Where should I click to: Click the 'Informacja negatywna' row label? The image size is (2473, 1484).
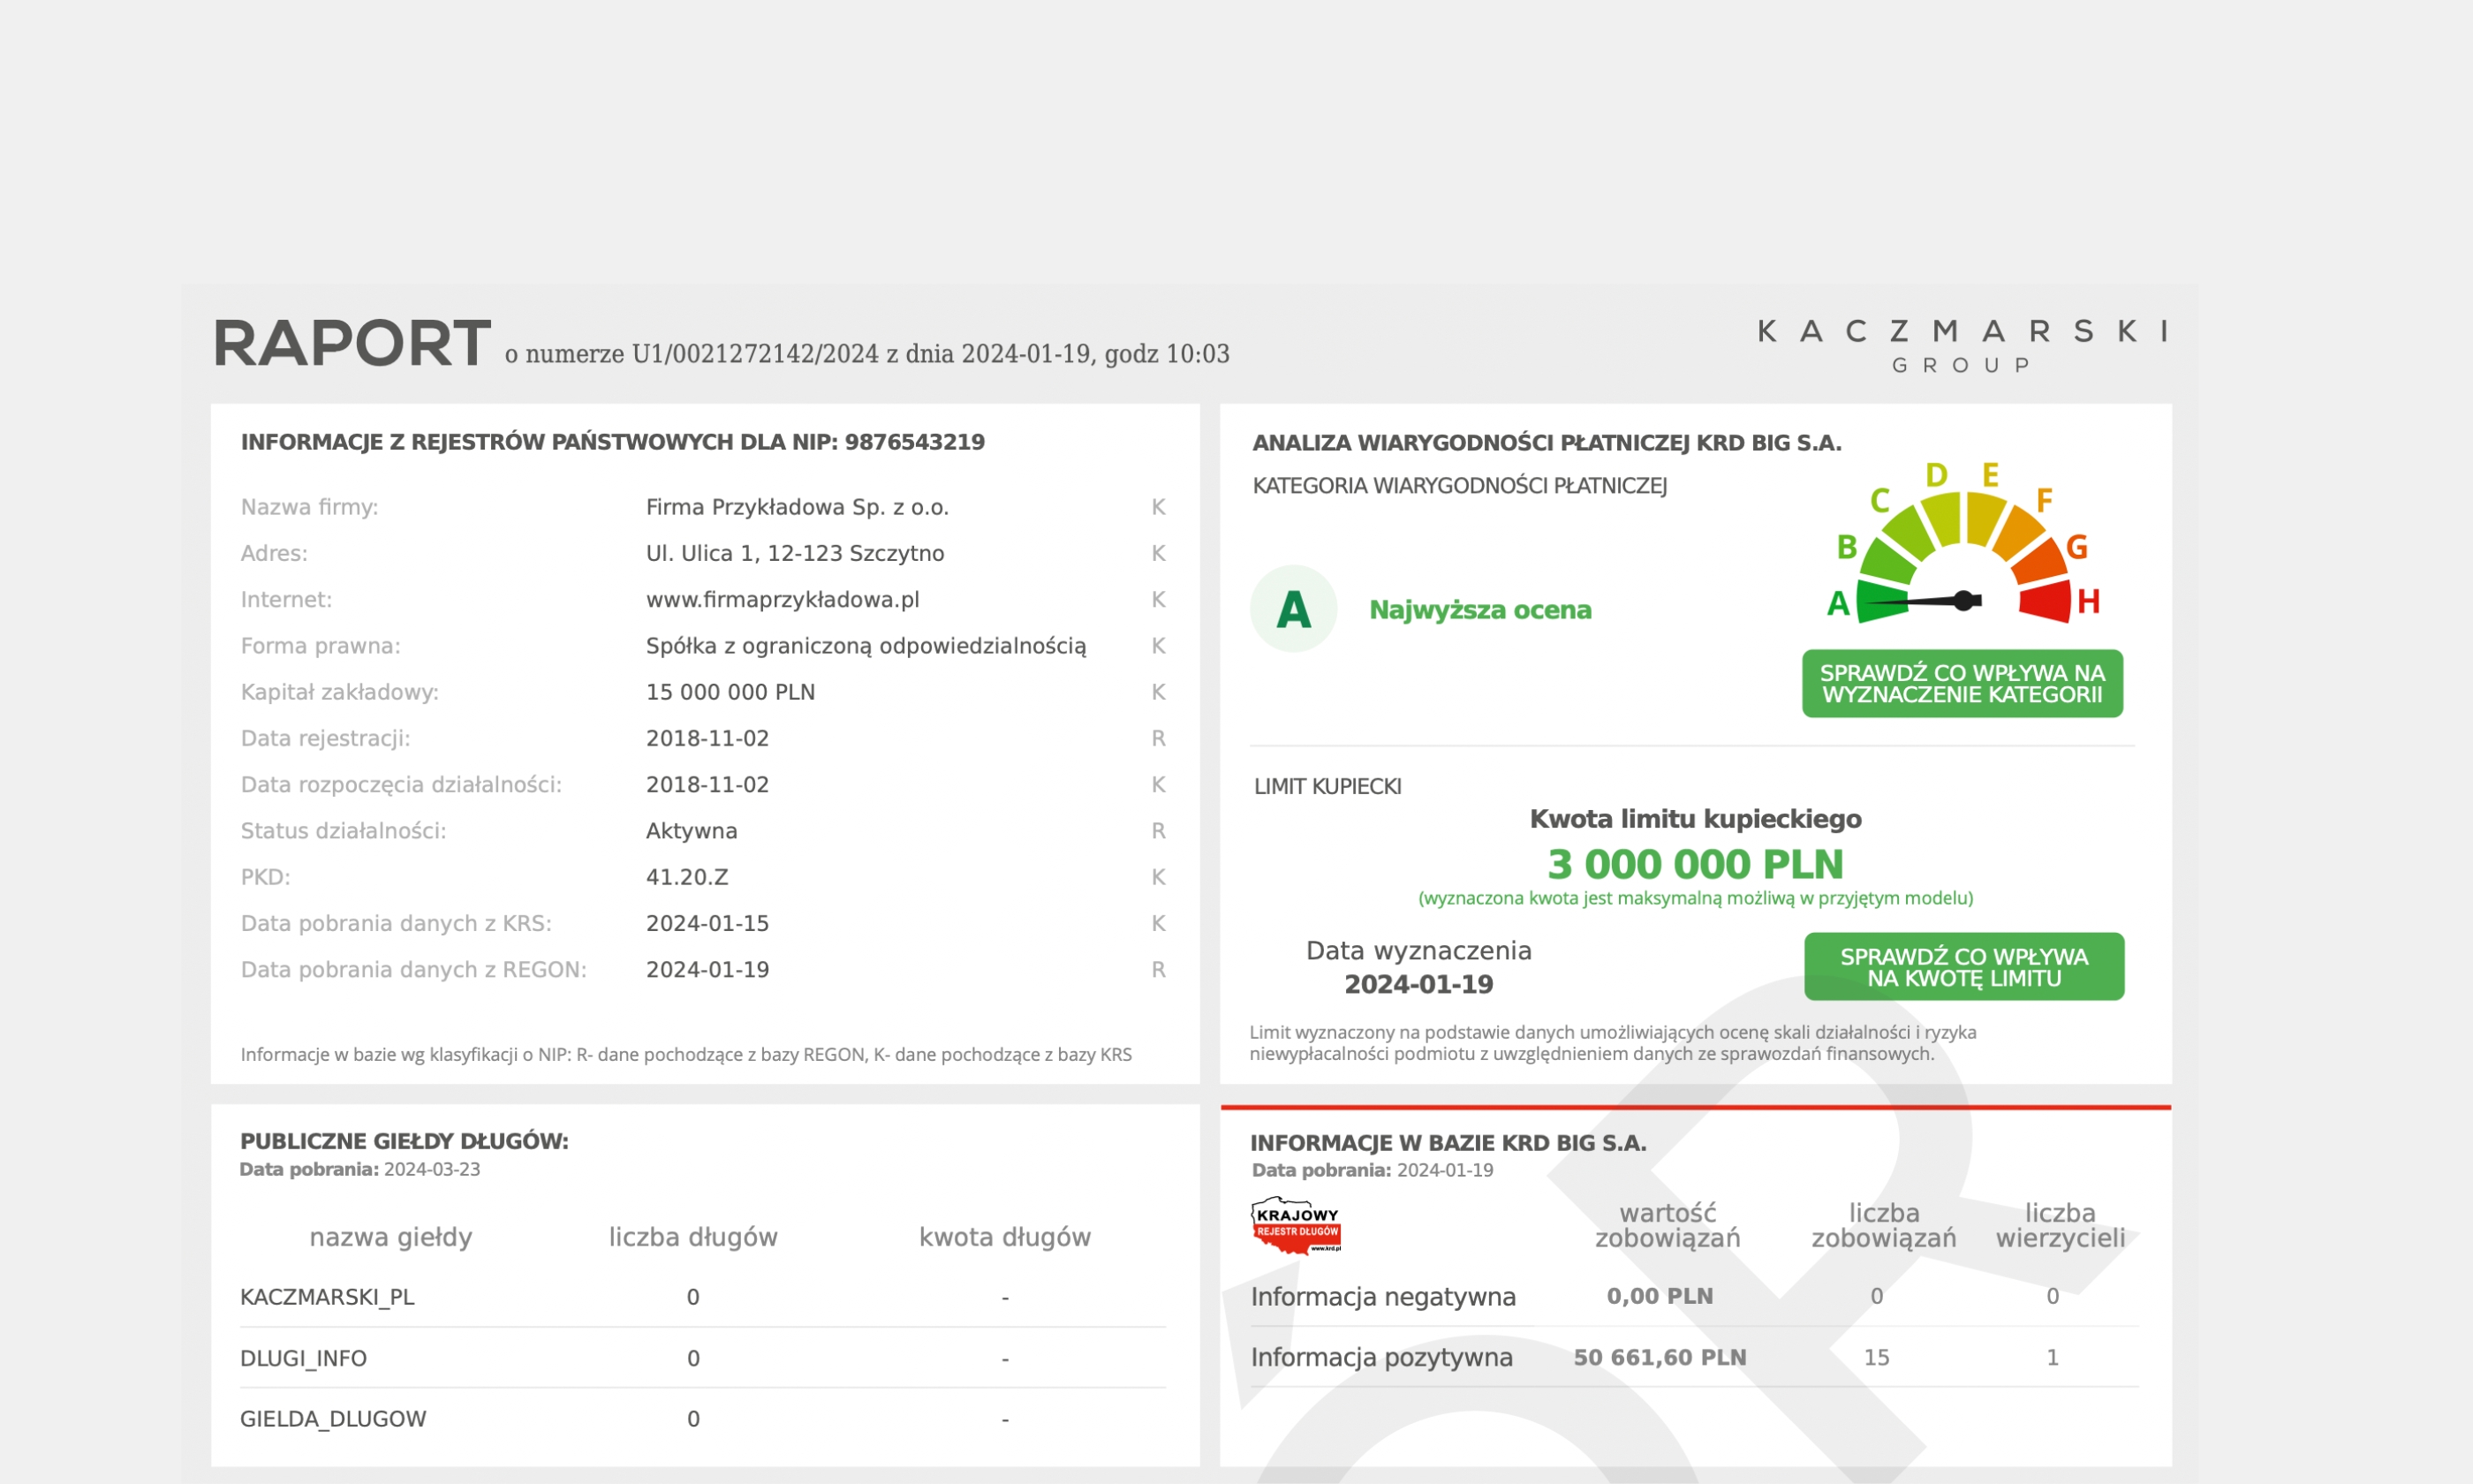click(1383, 1297)
